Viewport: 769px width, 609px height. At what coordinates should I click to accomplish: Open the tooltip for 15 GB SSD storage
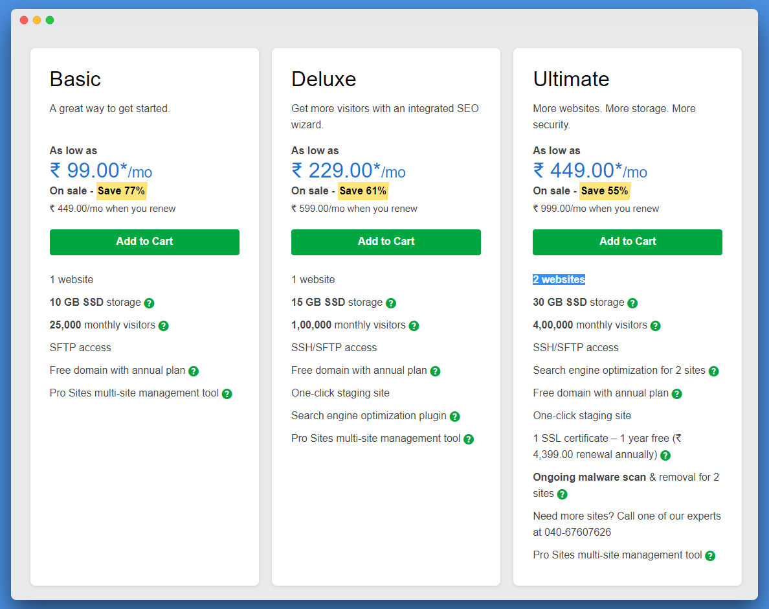point(390,303)
